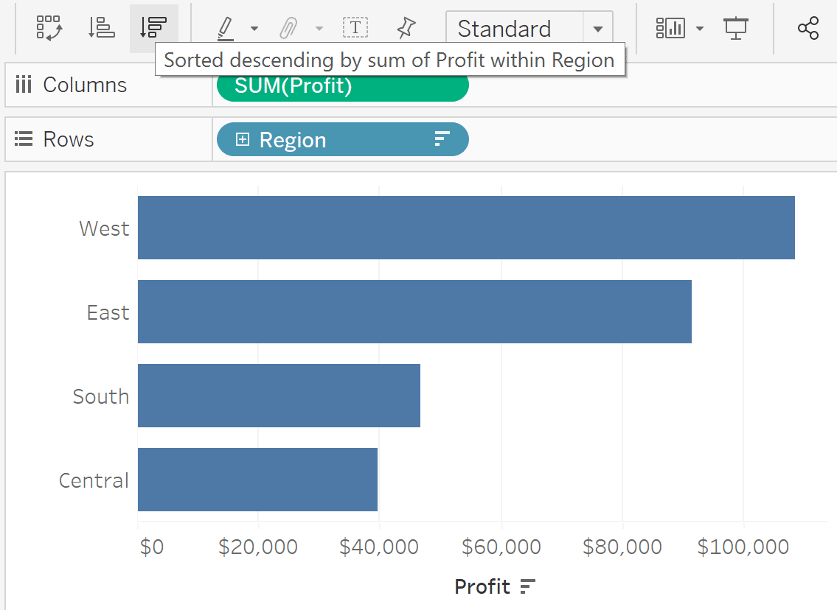Click the Show/Hide Cards icon
The width and height of the screenshot is (837, 610).
670,28
